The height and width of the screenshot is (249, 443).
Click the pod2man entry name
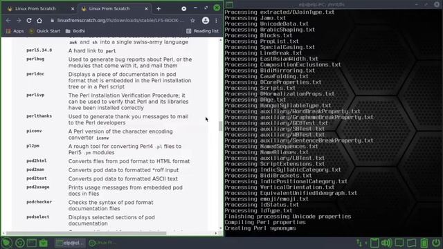[35, 169]
